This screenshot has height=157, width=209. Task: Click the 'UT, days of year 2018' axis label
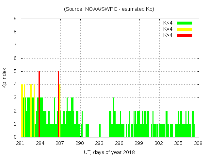[x=109, y=152]
